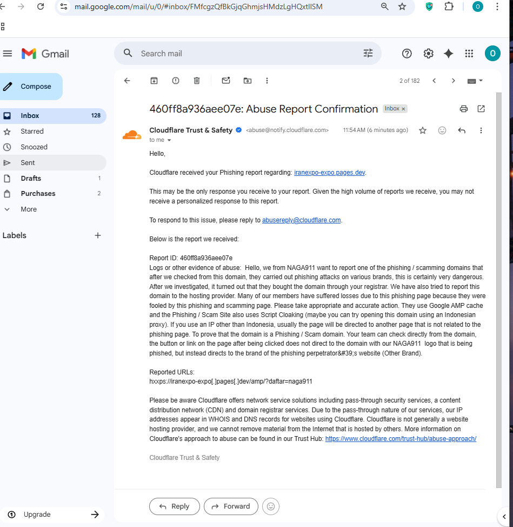The image size is (513, 527).
Task: Open Google account avatar in Gmail
Action: click(x=492, y=54)
